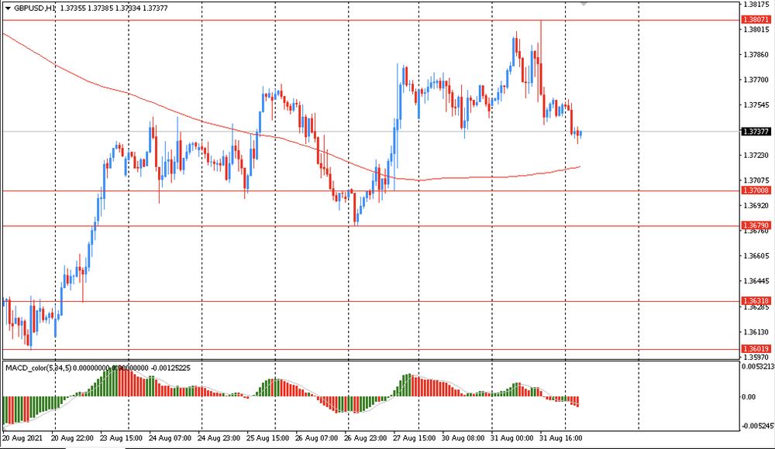Click the 20 Aug 2021 date label

(x=22, y=438)
